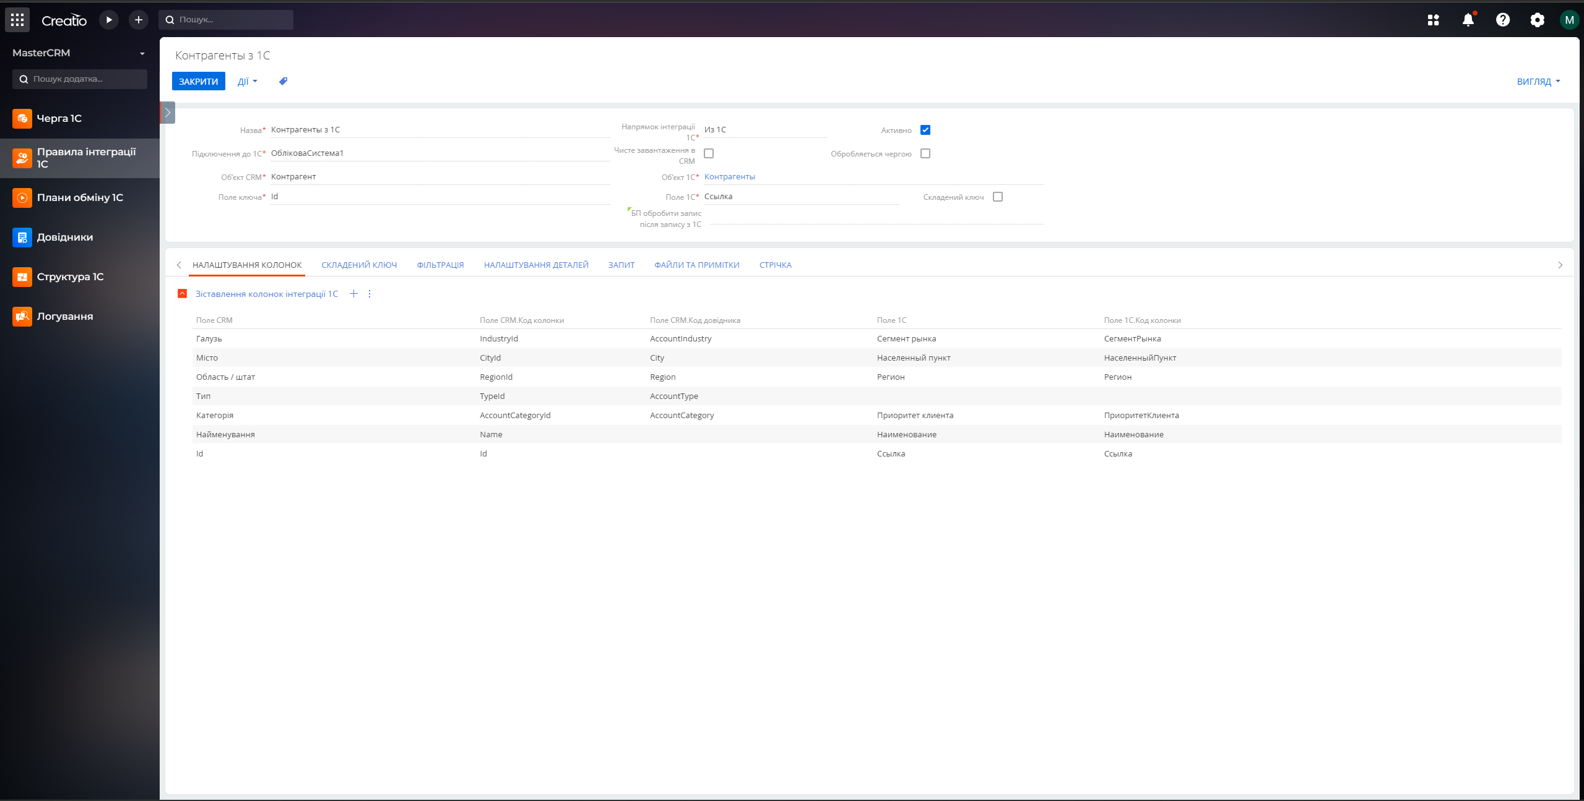Open the СТРІЧКА tab
This screenshot has width=1584, height=801.
pyautogui.click(x=774, y=265)
